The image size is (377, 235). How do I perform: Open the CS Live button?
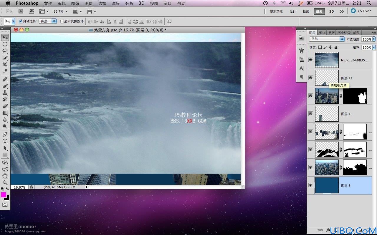click(x=361, y=11)
